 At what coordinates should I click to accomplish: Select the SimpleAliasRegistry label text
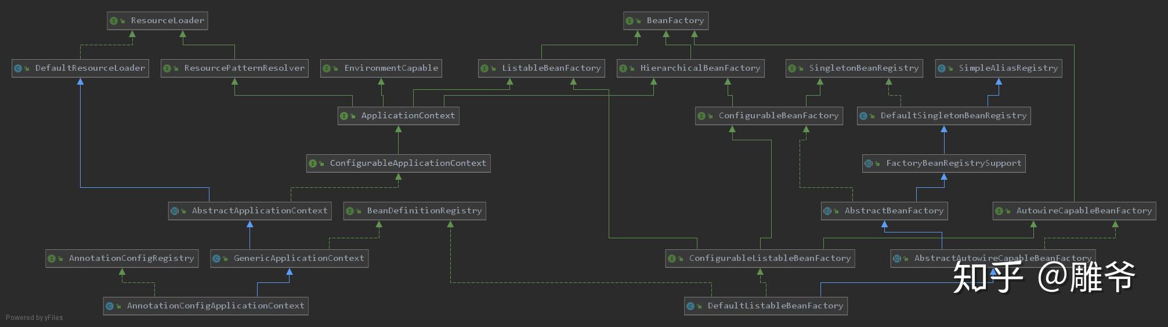click(x=1008, y=68)
